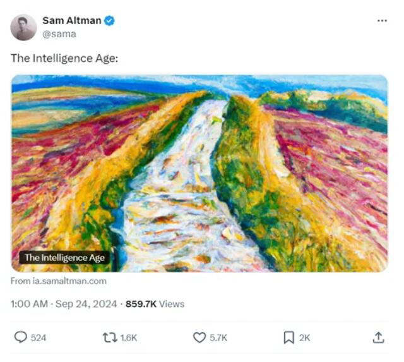Toggle the bookmark icon on the post
This screenshot has width=404, height=362.
click(289, 337)
